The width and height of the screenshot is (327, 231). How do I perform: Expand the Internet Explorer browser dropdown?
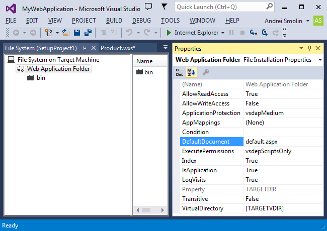pyautogui.click(x=223, y=33)
